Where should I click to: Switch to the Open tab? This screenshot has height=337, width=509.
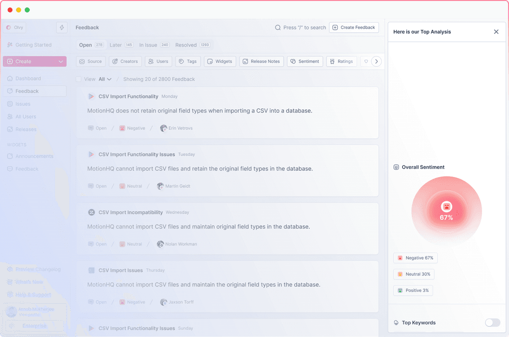(x=91, y=45)
